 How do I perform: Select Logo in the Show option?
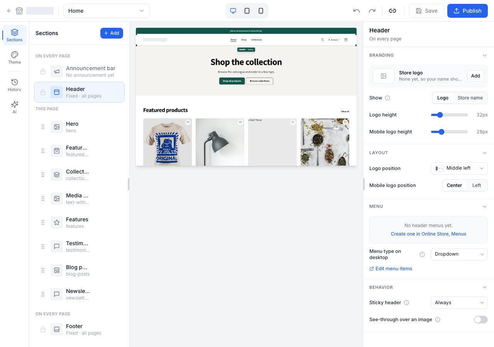443,98
